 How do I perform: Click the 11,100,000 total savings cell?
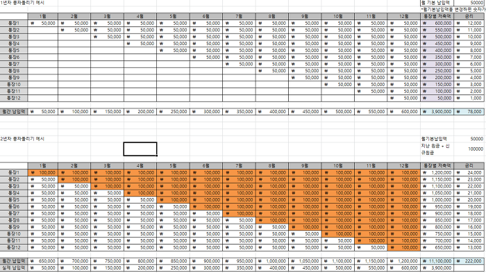pos(437,261)
